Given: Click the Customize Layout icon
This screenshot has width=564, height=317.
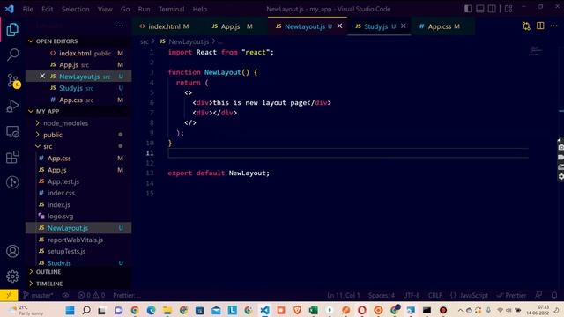Looking at the screenshot, I should [x=508, y=9].
